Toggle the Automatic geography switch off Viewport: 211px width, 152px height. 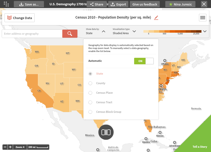point(144,61)
